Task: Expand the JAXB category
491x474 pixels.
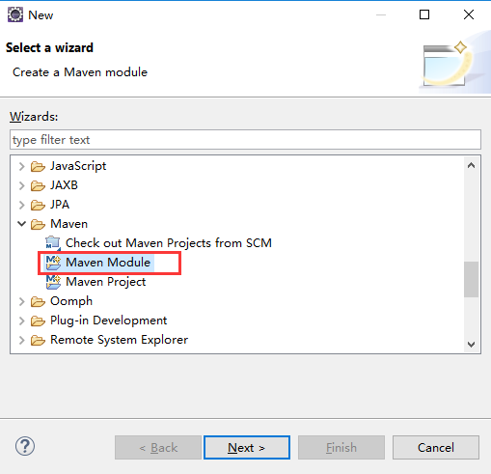Action: [x=21, y=185]
